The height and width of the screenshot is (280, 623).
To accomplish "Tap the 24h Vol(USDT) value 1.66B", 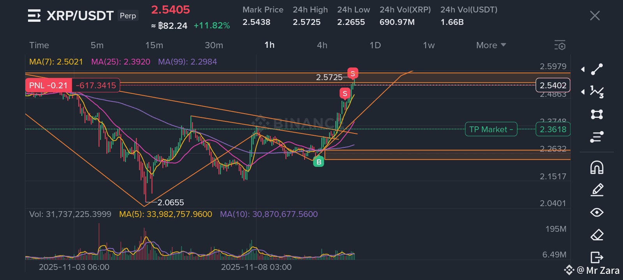I will [452, 22].
